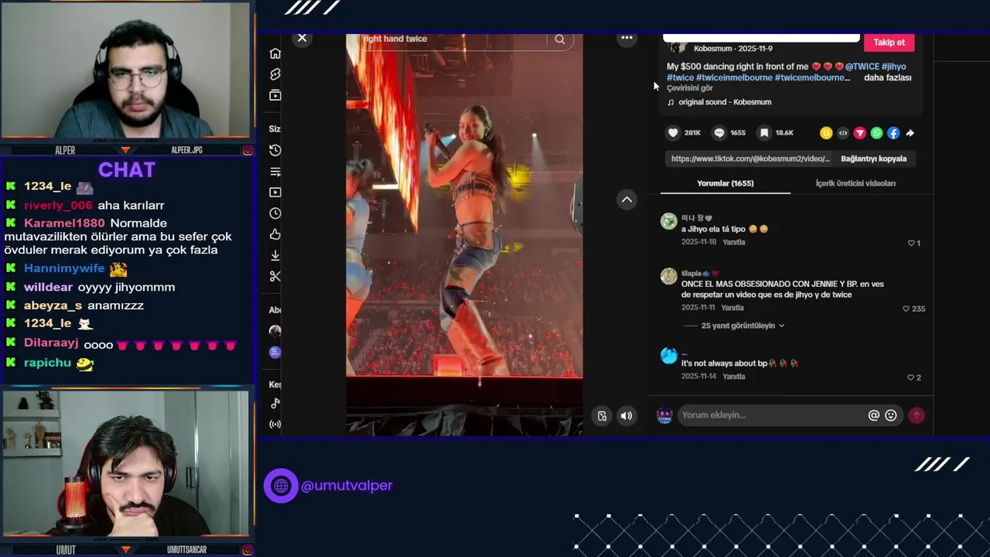Viewport: 990px width, 557px height.
Task: Open the @TWICE mention link
Action: click(862, 67)
